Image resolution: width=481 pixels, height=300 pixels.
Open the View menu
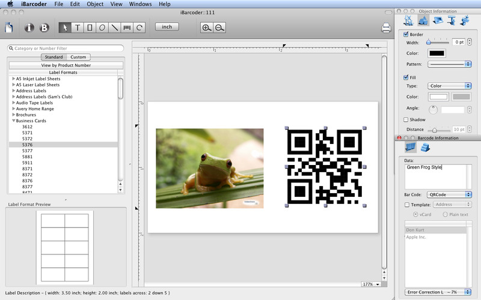(x=116, y=4)
